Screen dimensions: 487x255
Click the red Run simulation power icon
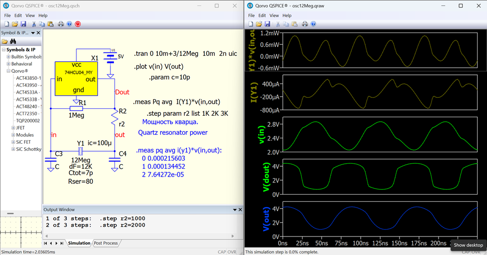point(78,24)
